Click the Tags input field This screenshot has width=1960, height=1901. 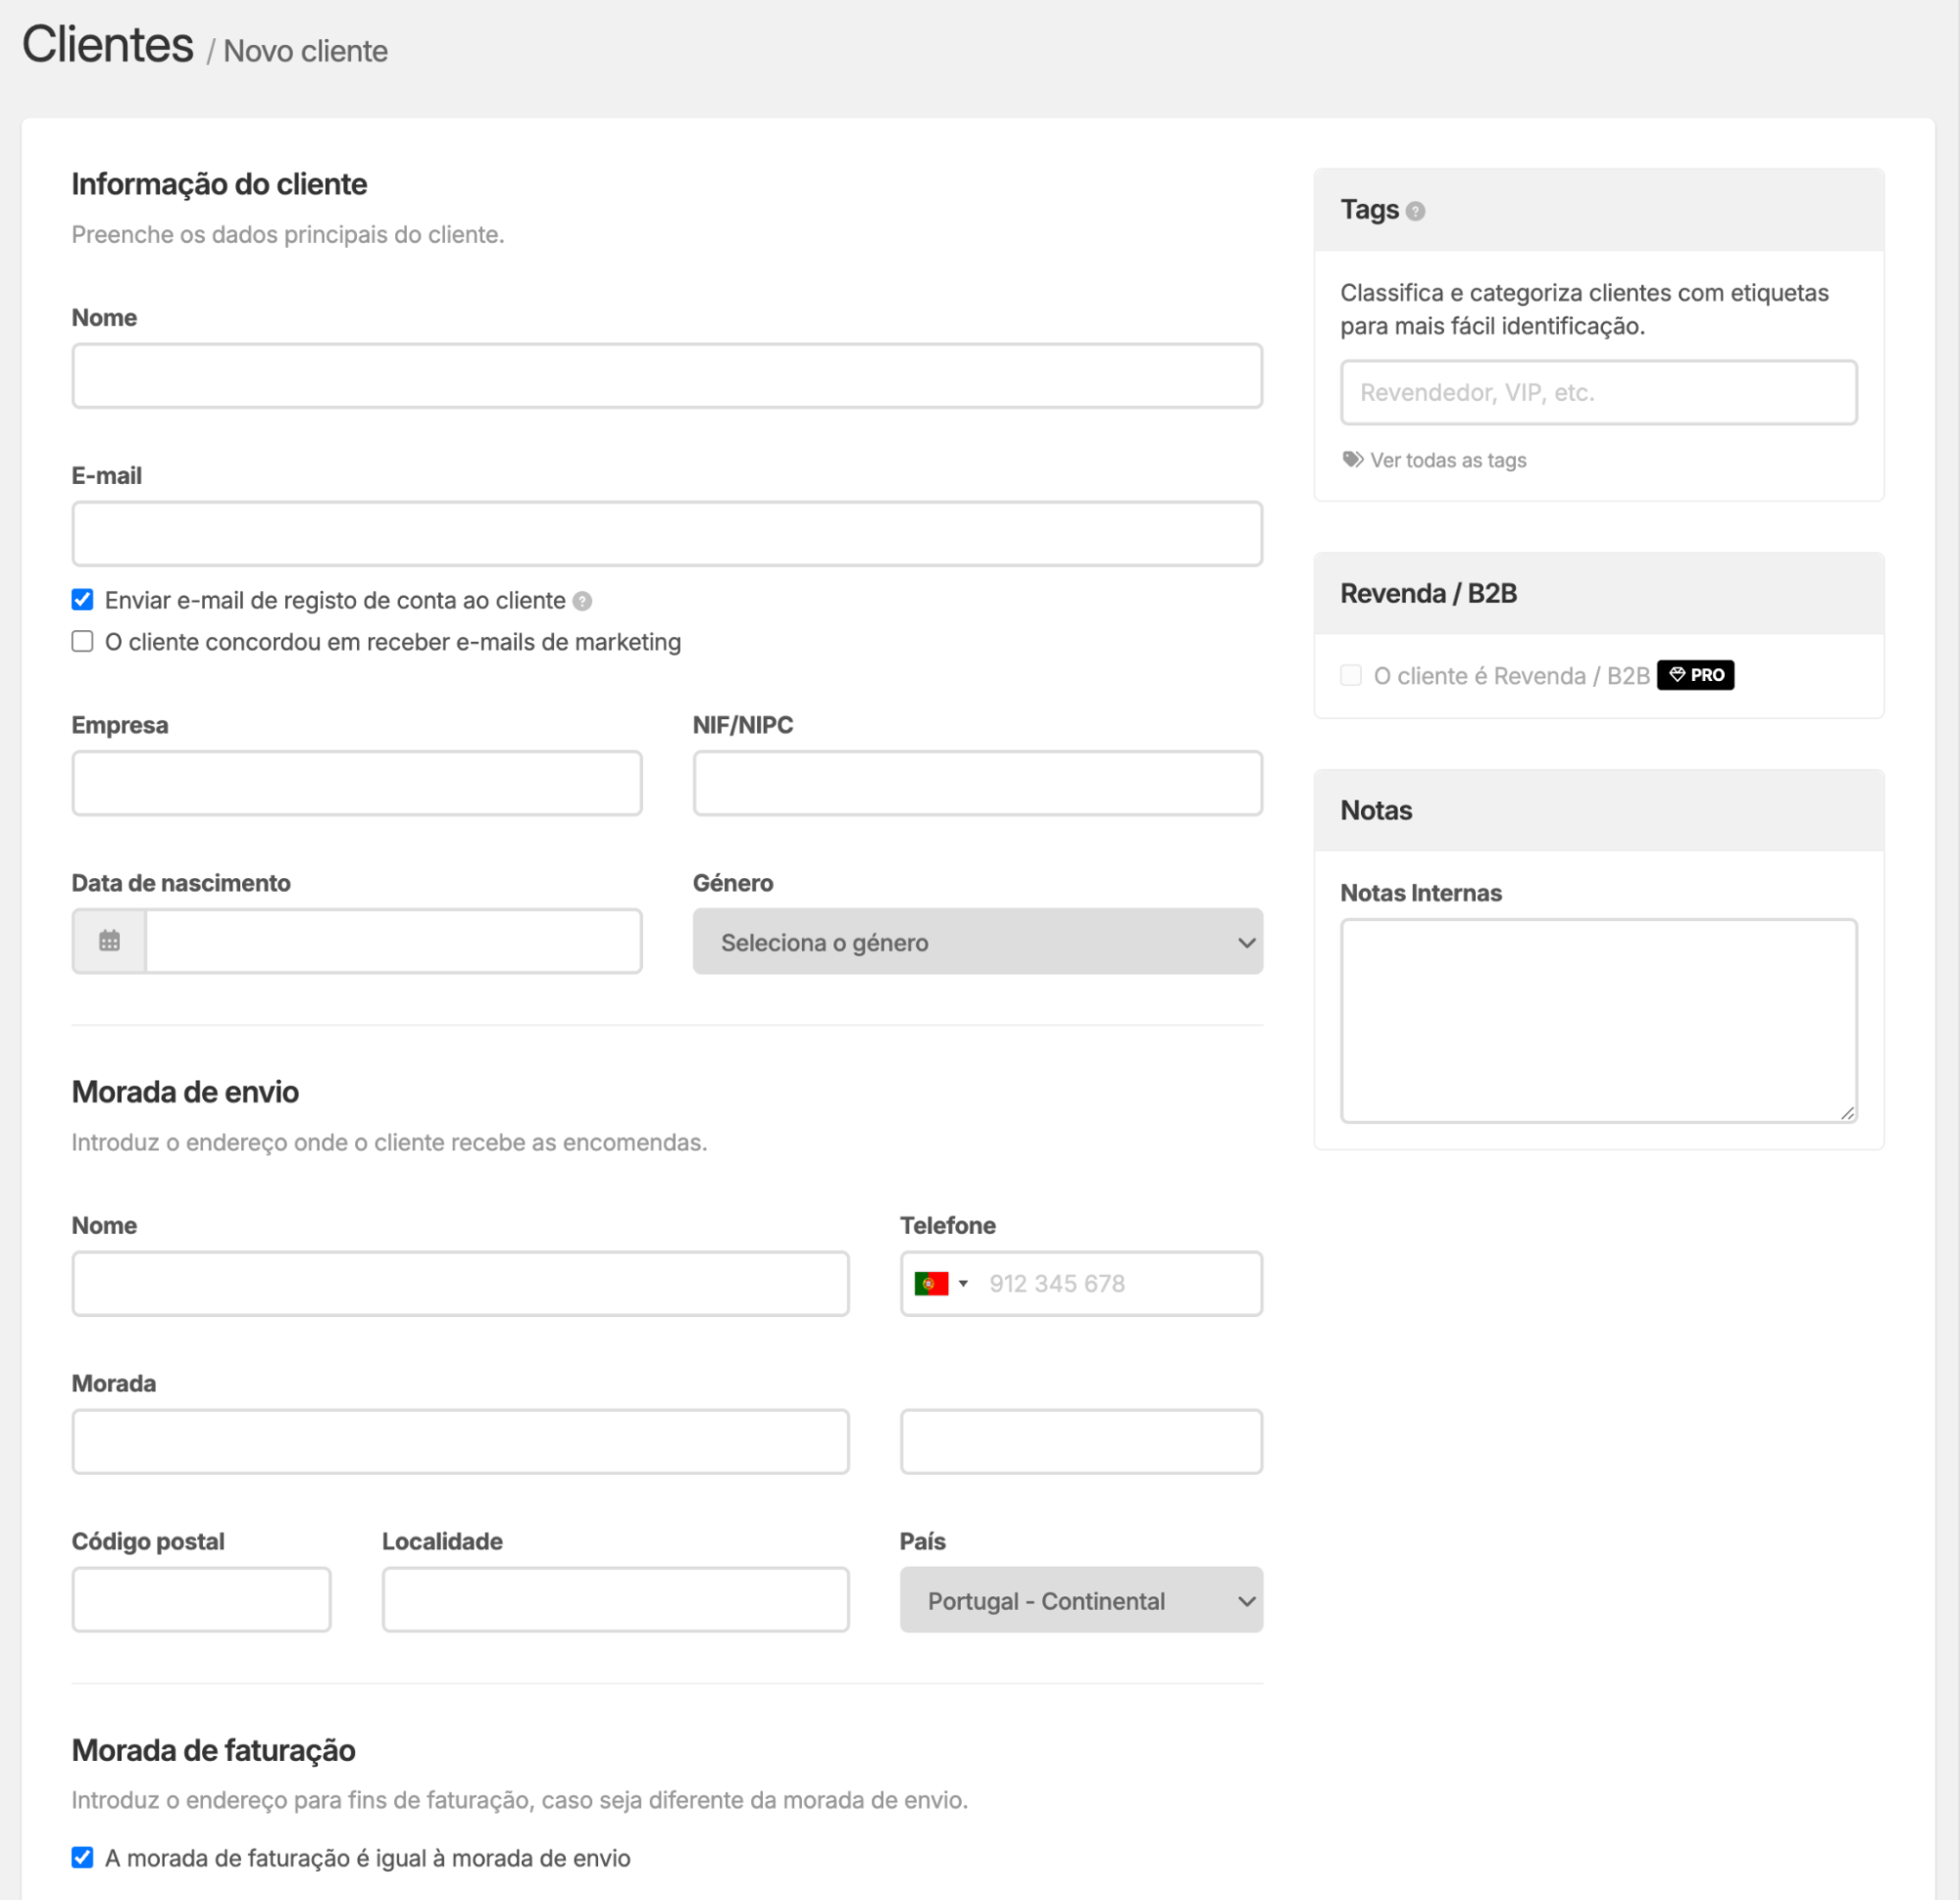[x=1598, y=392]
